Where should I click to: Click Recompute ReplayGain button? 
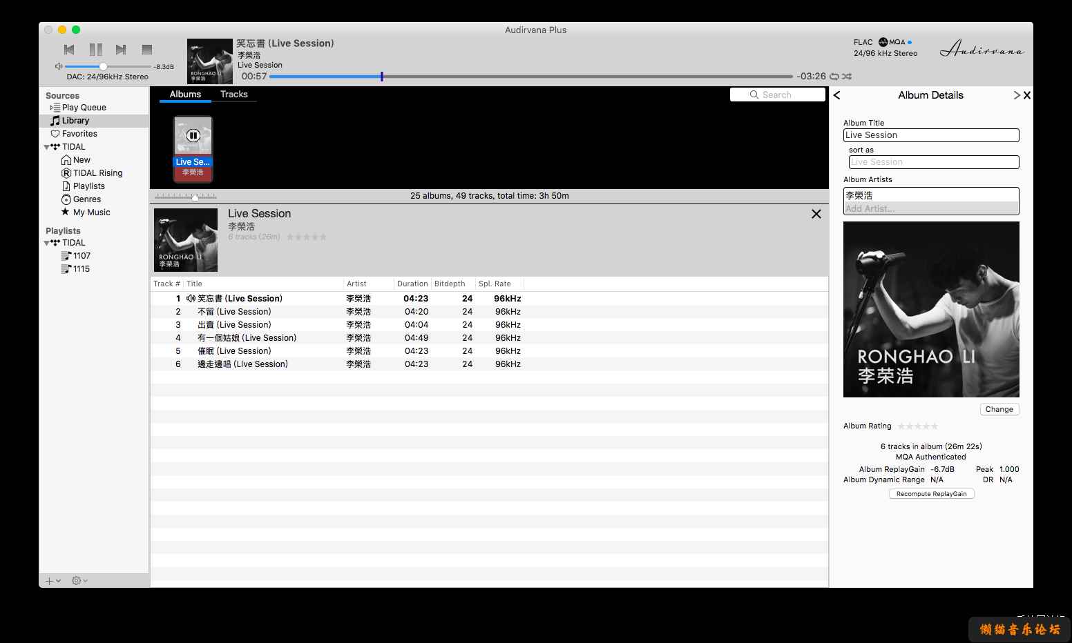tap(931, 494)
